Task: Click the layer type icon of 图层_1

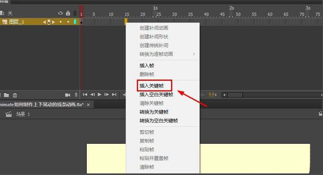Action: click(x=4, y=22)
